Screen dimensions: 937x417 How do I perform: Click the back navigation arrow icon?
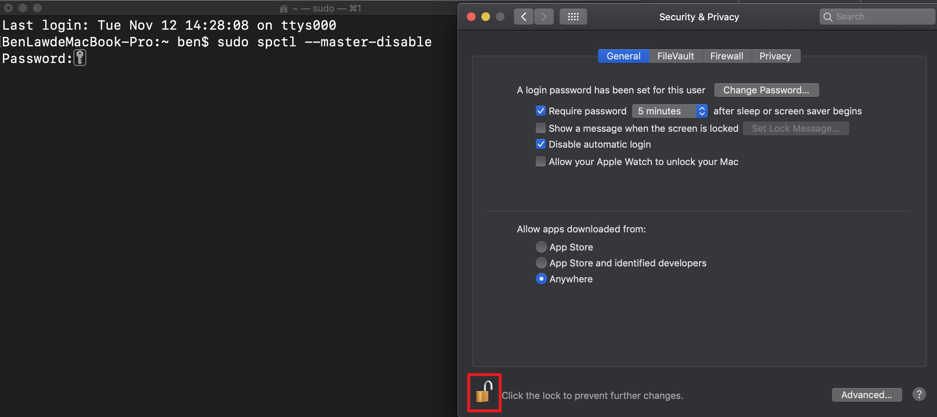(523, 16)
